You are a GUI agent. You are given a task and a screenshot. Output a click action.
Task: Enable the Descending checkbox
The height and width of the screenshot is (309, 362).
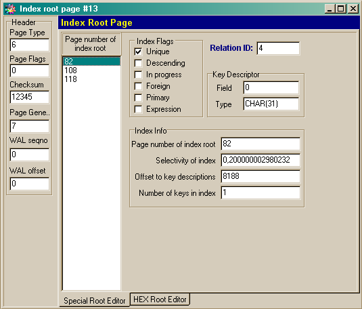(138, 63)
